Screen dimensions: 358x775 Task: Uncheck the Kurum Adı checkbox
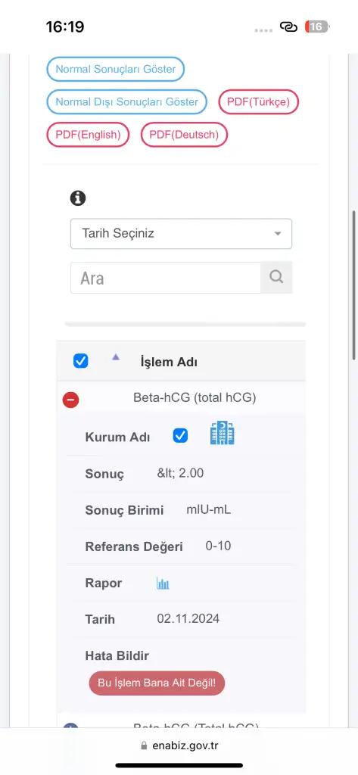180,435
